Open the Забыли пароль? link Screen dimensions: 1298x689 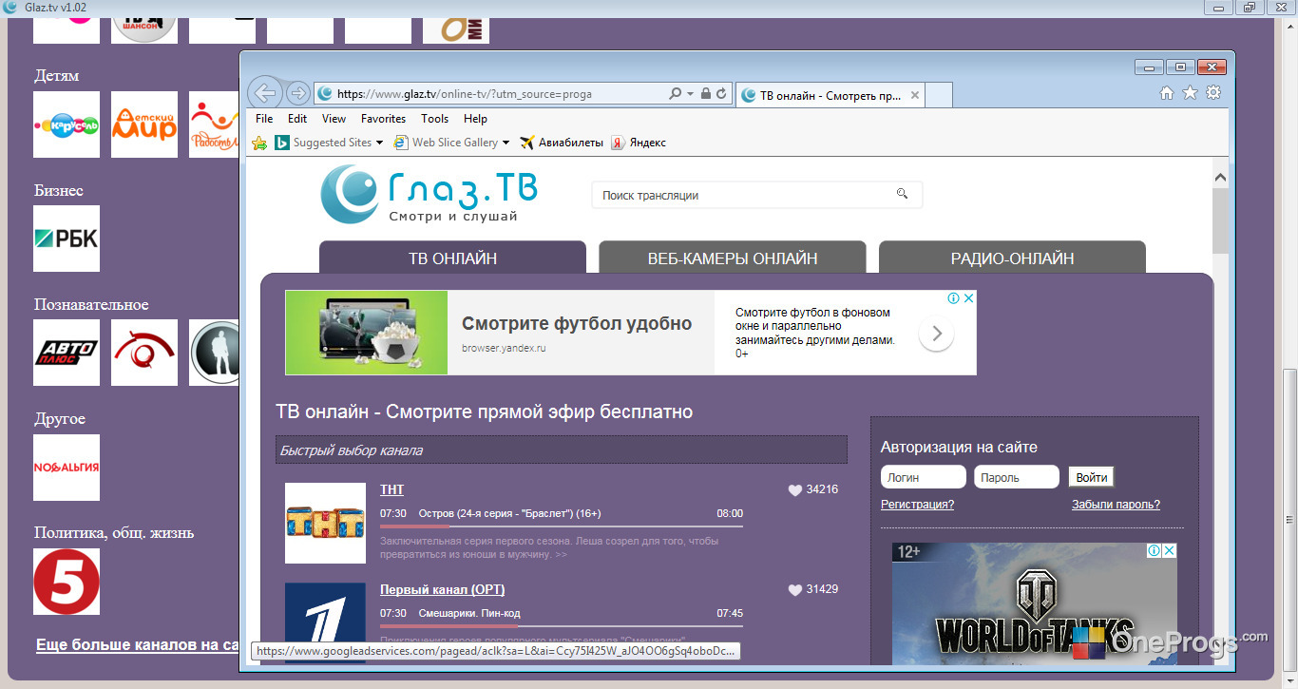pyautogui.click(x=1116, y=505)
